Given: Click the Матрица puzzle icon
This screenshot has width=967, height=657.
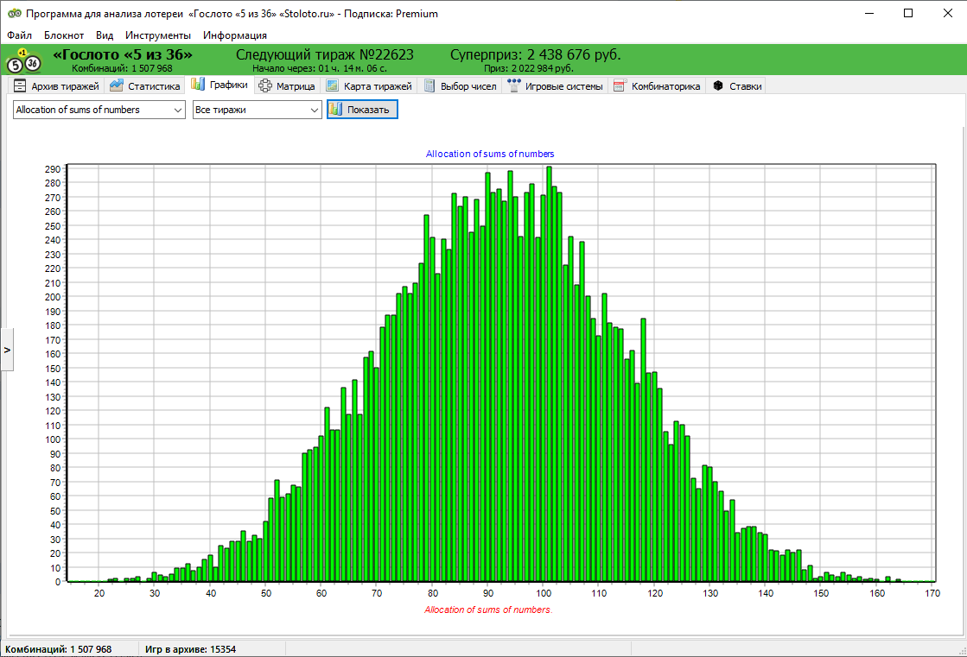Looking at the screenshot, I should [x=265, y=86].
